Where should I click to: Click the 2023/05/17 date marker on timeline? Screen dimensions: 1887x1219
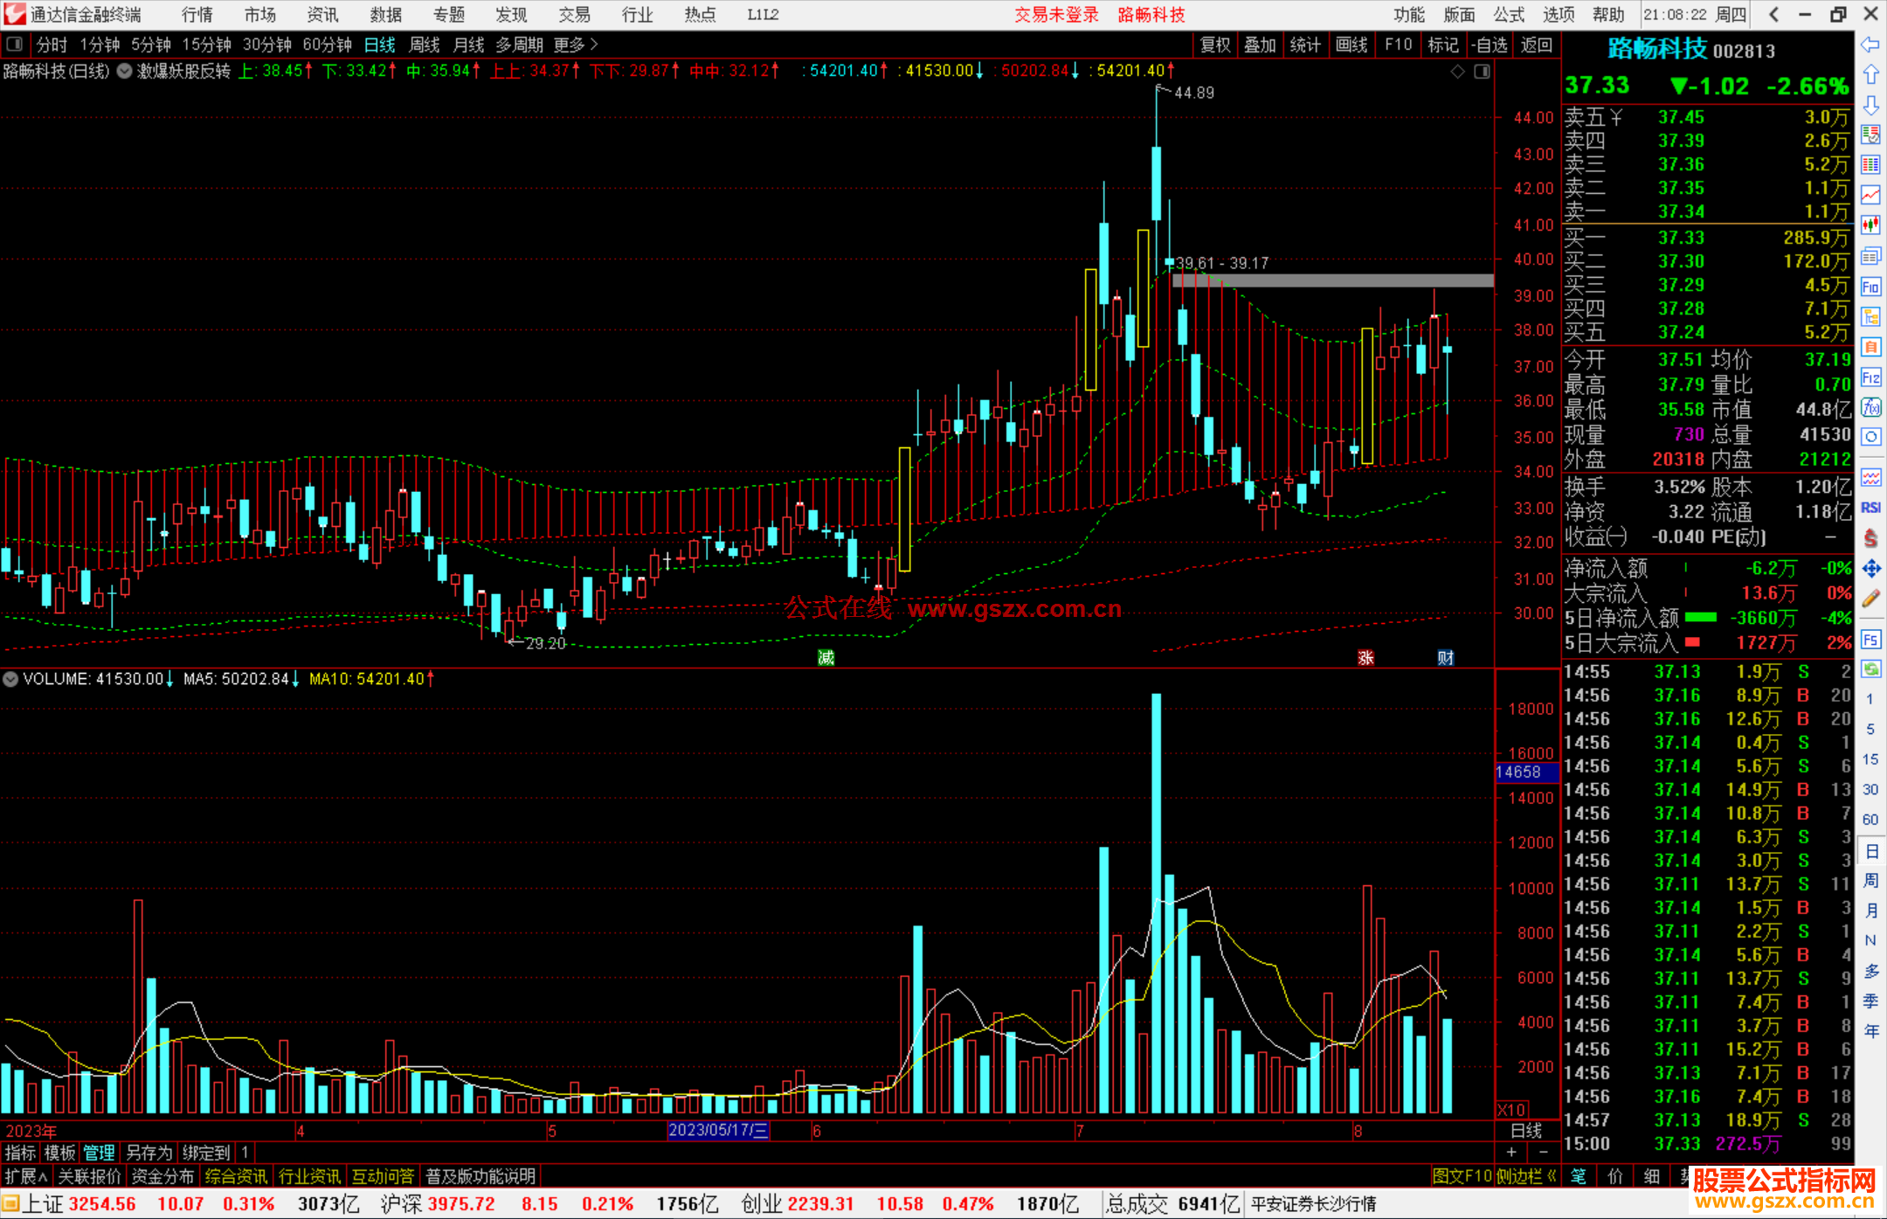(718, 1130)
